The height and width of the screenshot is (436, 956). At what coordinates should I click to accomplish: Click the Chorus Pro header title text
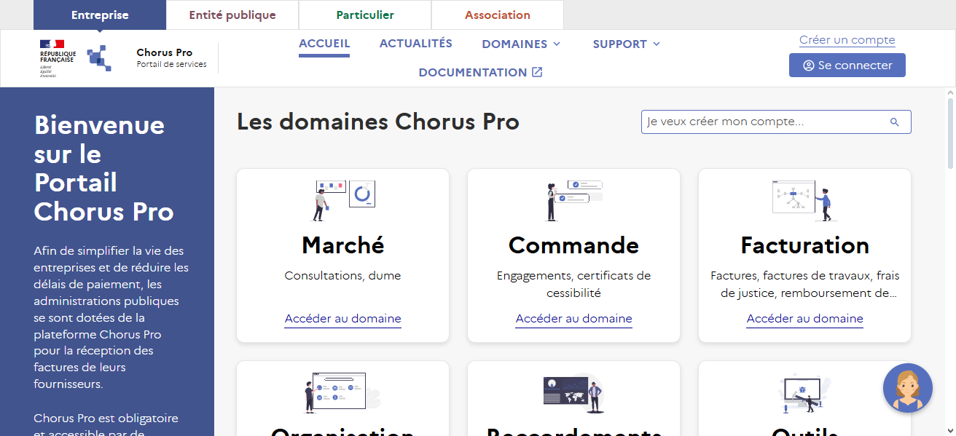[165, 52]
